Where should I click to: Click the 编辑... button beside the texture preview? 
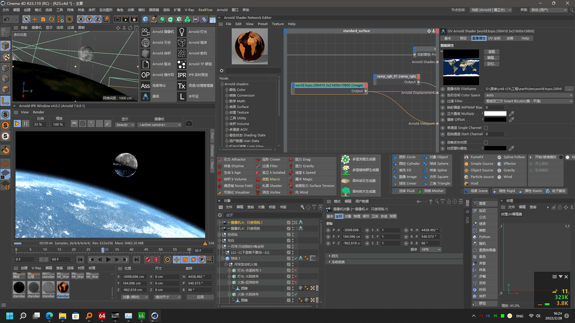coord(491,58)
